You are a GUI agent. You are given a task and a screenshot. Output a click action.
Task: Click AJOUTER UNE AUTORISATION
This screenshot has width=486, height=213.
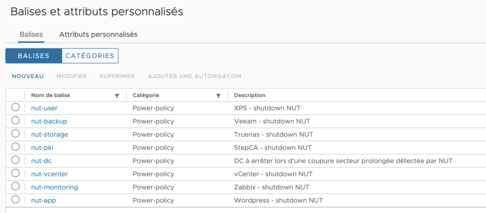(195, 76)
